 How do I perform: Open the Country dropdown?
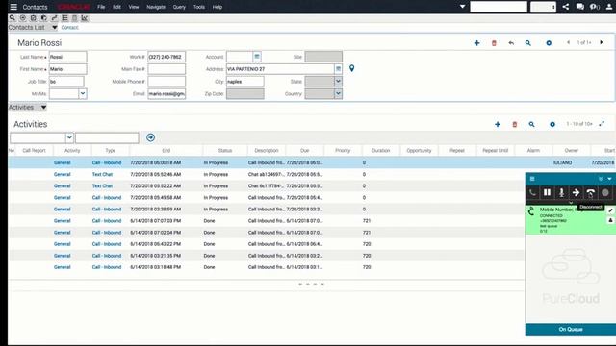click(338, 94)
